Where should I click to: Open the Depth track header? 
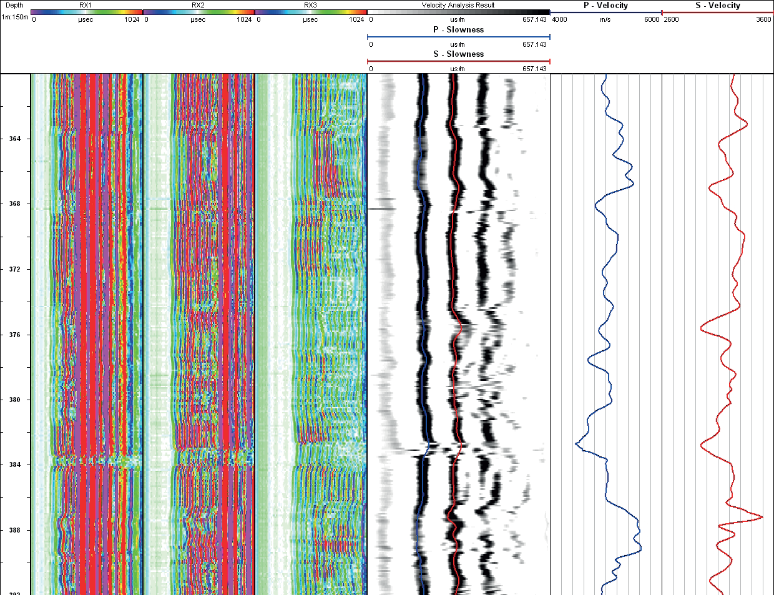[x=14, y=6]
